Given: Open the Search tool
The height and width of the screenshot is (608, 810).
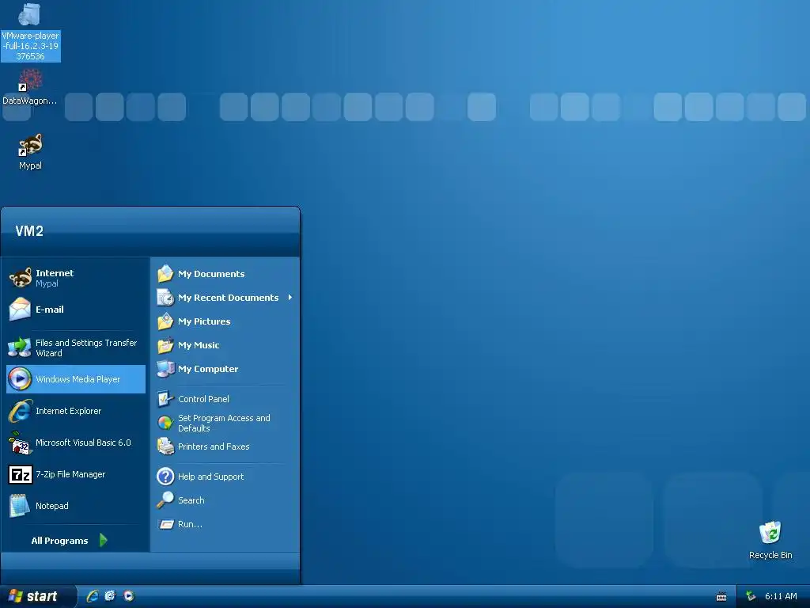Looking at the screenshot, I should pos(225,500).
